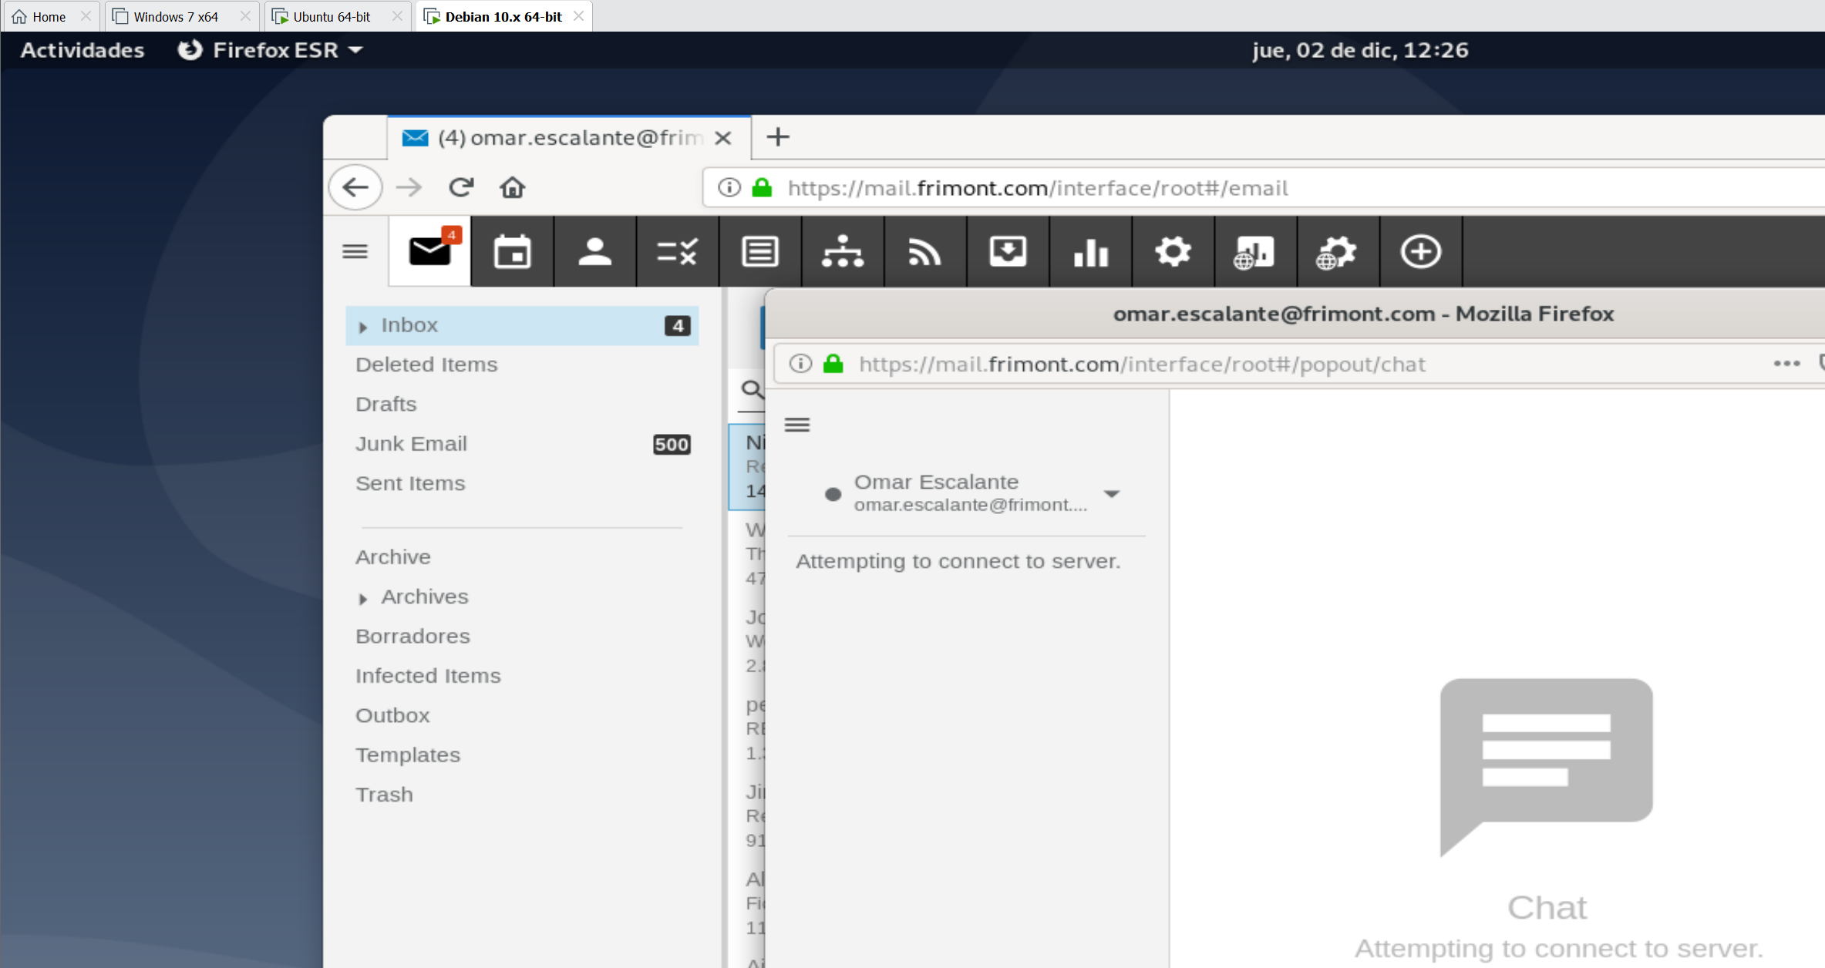
Task: Switch to the Ubuntu 64-bit VM tab
Action: [332, 16]
